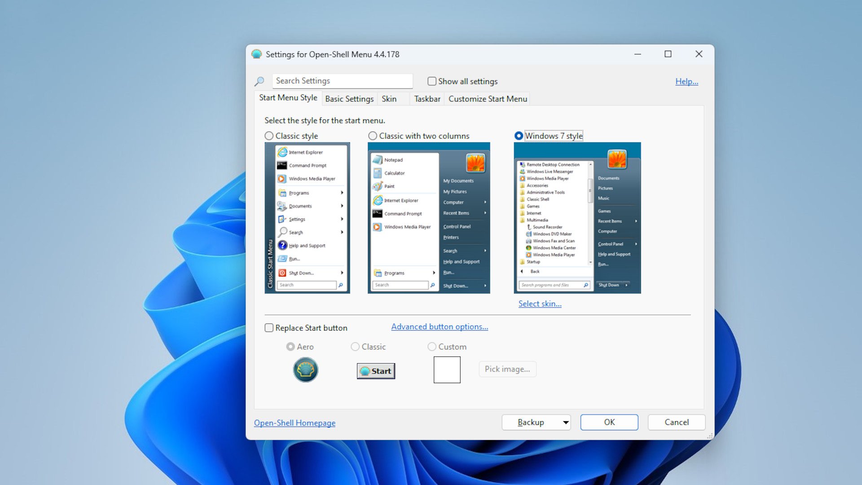Enable the Show all settings checkbox
Image resolution: width=862 pixels, height=485 pixels.
point(431,81)
